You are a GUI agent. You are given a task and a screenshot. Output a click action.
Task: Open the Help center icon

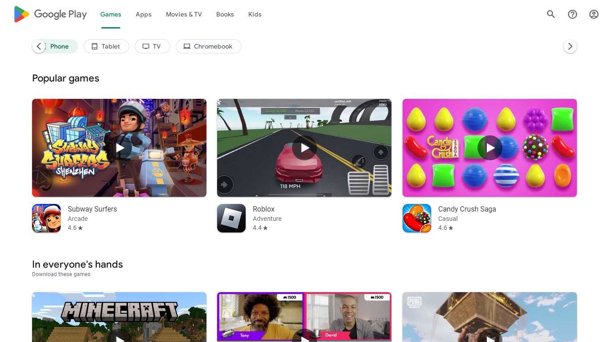coord(572,14)
